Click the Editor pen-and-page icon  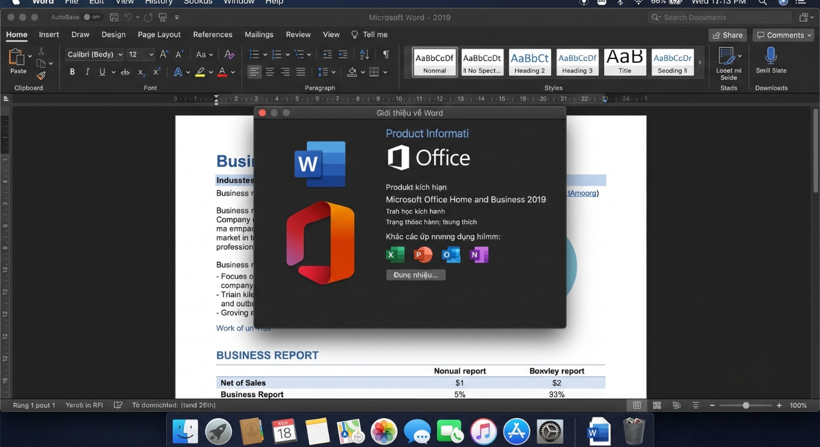[726, 56]
